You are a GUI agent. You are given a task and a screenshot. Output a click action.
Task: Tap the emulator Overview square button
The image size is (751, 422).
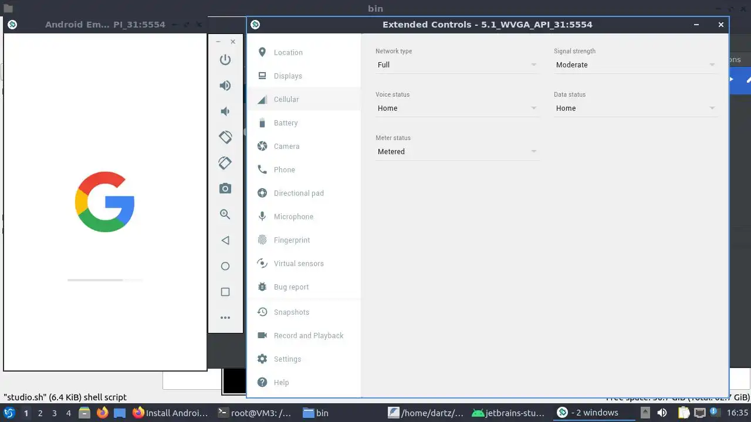[225, 292]
